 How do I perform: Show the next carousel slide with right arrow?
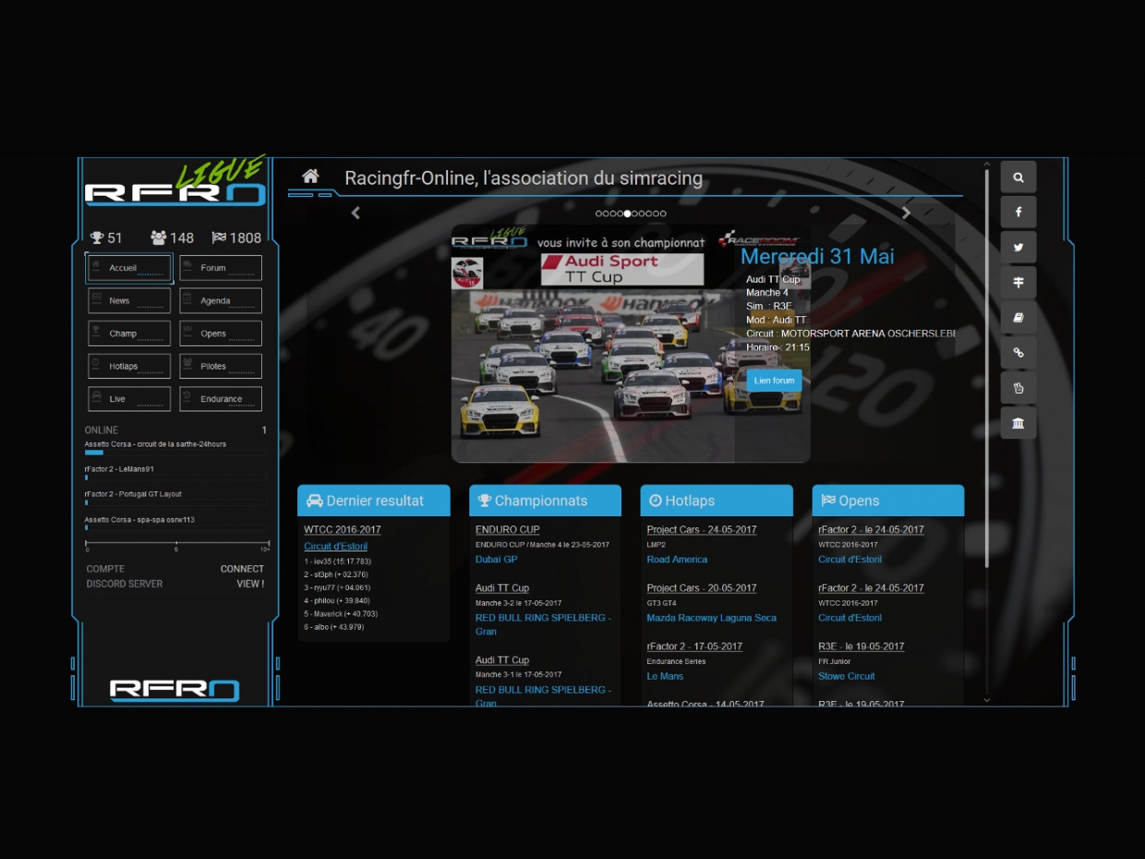tap(906, 213)
